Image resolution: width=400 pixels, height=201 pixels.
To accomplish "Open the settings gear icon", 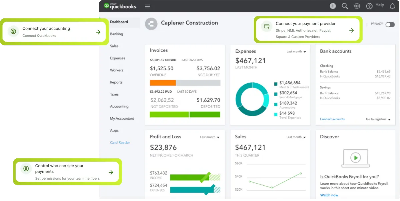I will point(357,6).
